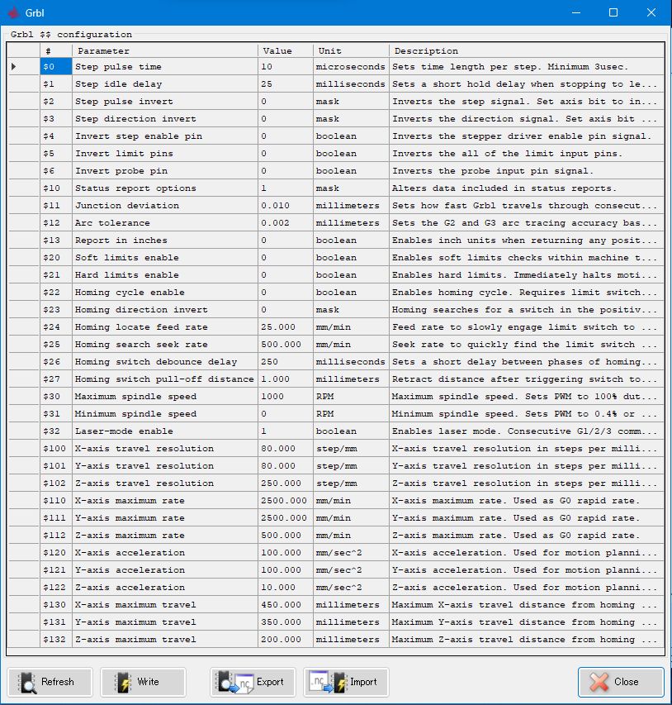The image size is (672, 705).
Task: Select 'Y-axis travel resolution' parameter cell
Action: pos(165,466)
